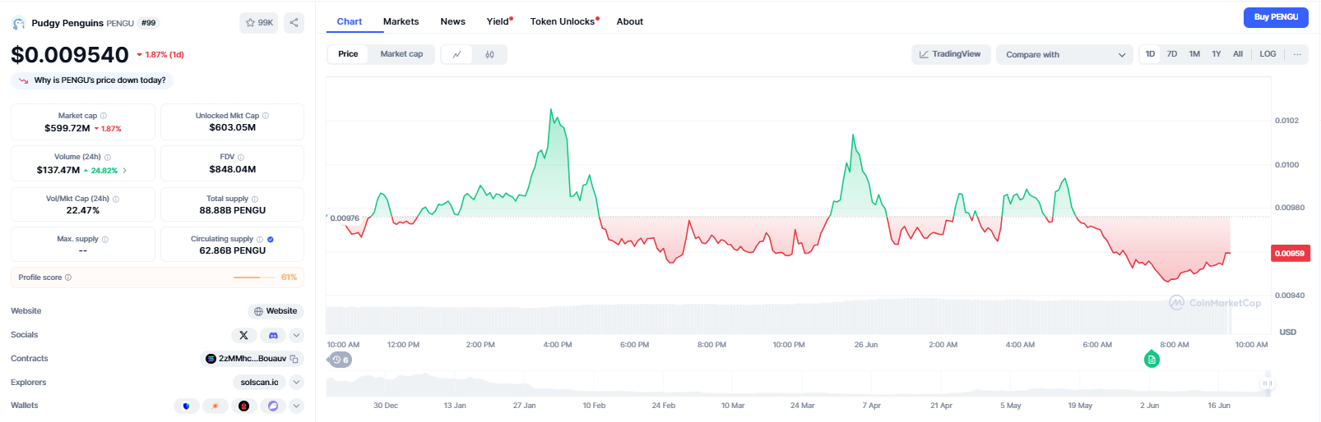Open Yield tab

[499, 21]
